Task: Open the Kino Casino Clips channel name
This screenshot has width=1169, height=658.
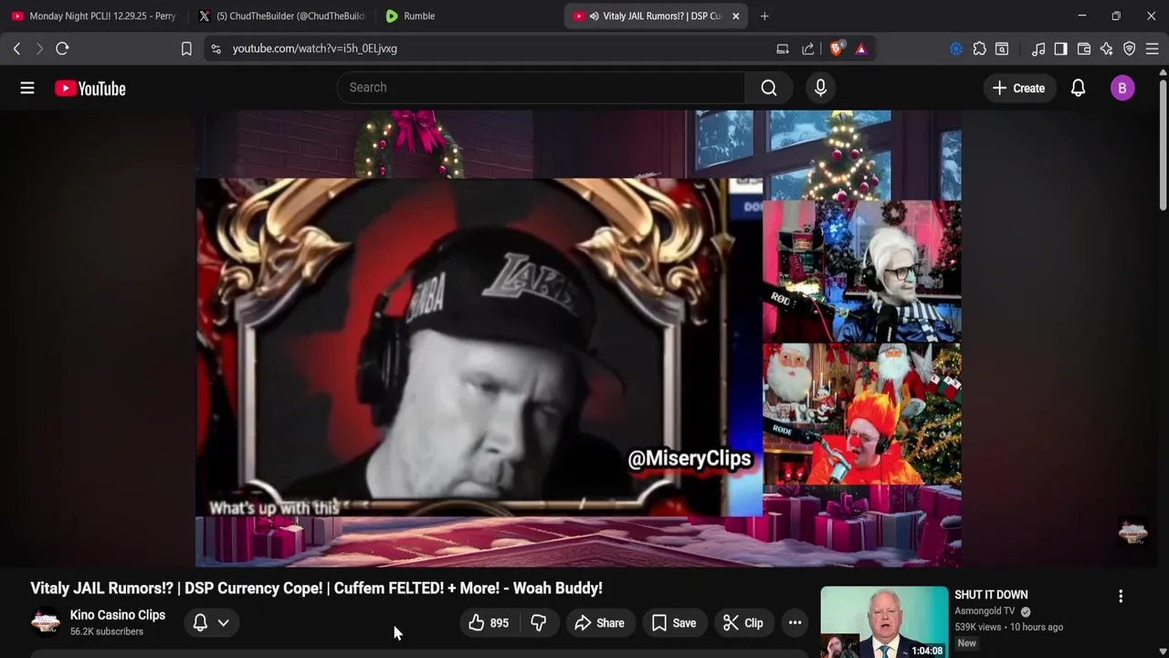Action: pyautogui.click(x=118, y=615)
